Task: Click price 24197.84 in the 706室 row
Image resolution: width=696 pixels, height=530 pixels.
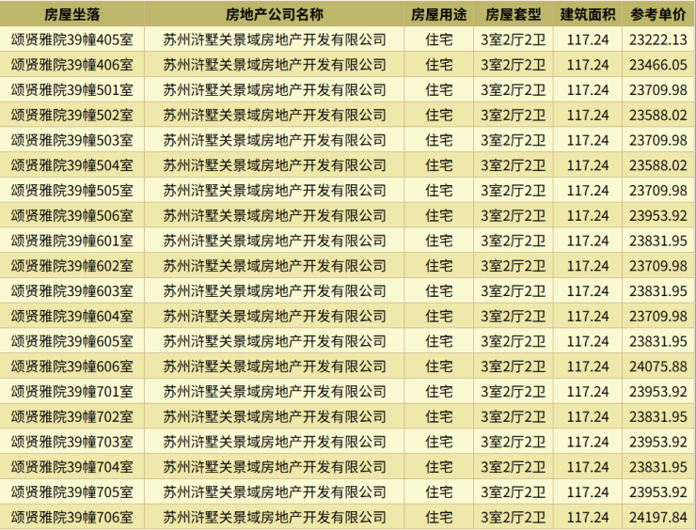Action: pyautogui.click(x=658, y=517)
